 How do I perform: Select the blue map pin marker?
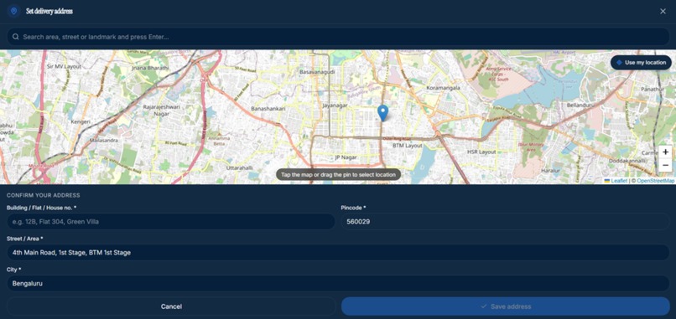[x=382, y=113]
